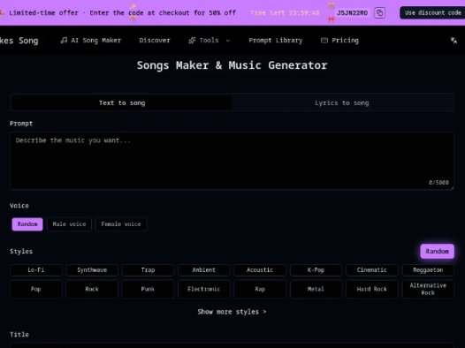465x348 pixels.
Task: Select Female voice option
Action: 121,224
